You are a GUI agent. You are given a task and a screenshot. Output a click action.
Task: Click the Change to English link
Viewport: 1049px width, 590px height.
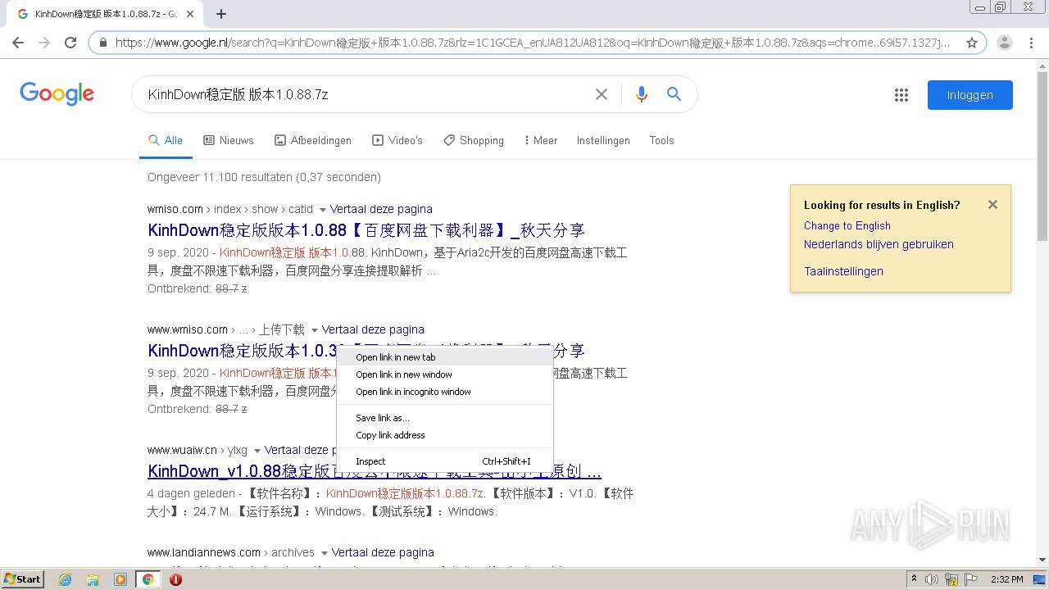[x=847, y=225]
